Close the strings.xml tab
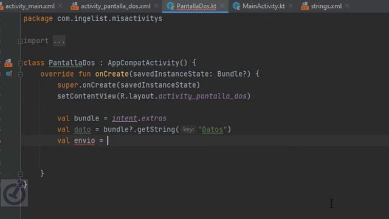 347,6
